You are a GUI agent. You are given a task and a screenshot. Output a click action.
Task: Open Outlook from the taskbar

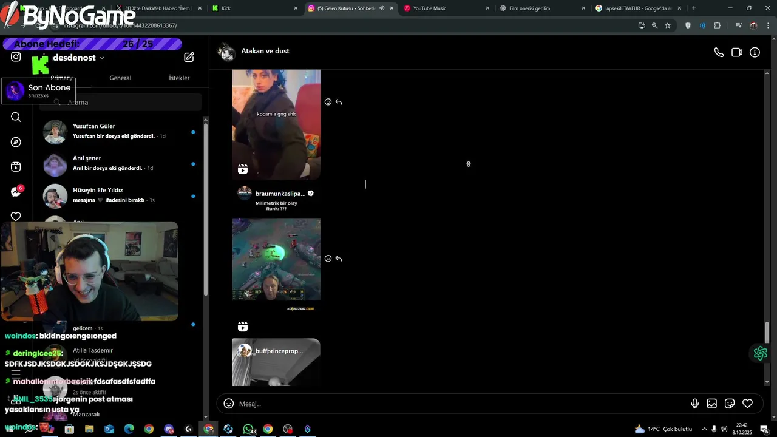click(109, 429)
